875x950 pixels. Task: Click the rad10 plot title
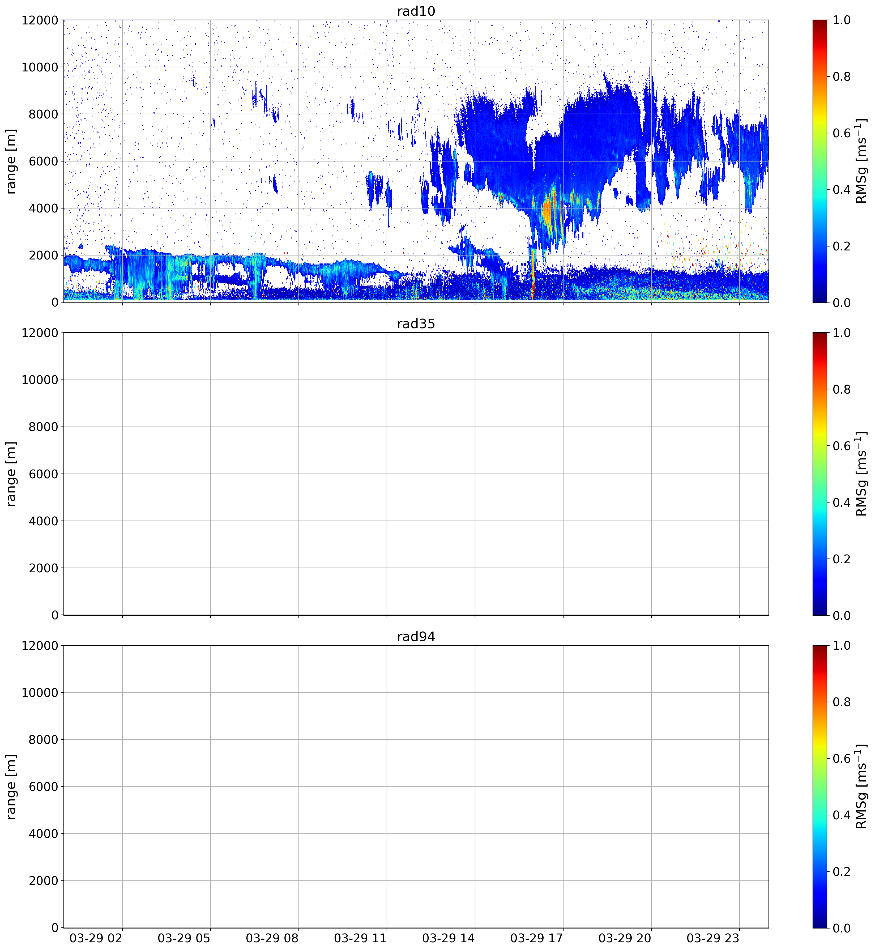(x=416, y=11)
